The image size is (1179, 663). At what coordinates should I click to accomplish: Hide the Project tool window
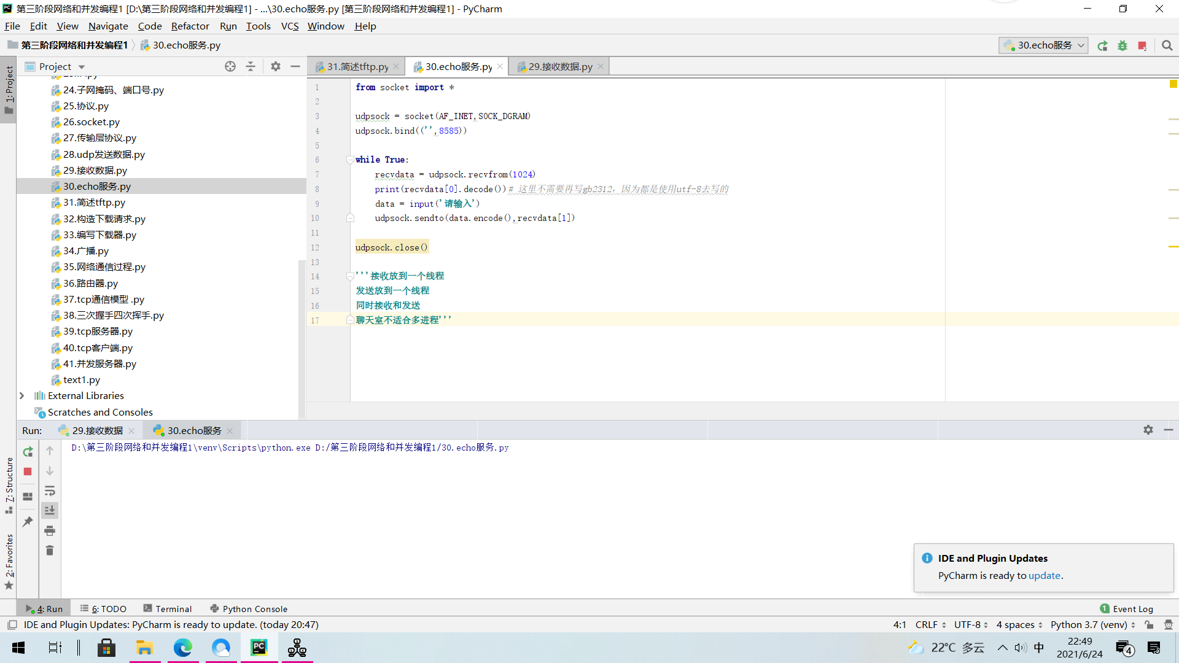click(295, 66)
